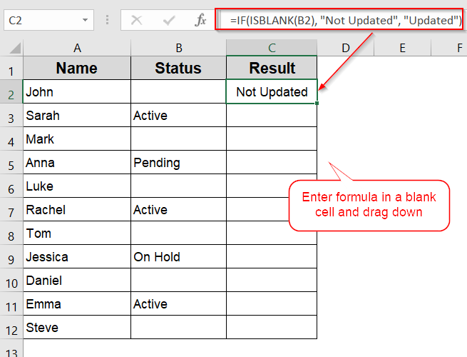Select Sarah's Active status cell
Screen dimensions: 467x357
tap(178, 115)
